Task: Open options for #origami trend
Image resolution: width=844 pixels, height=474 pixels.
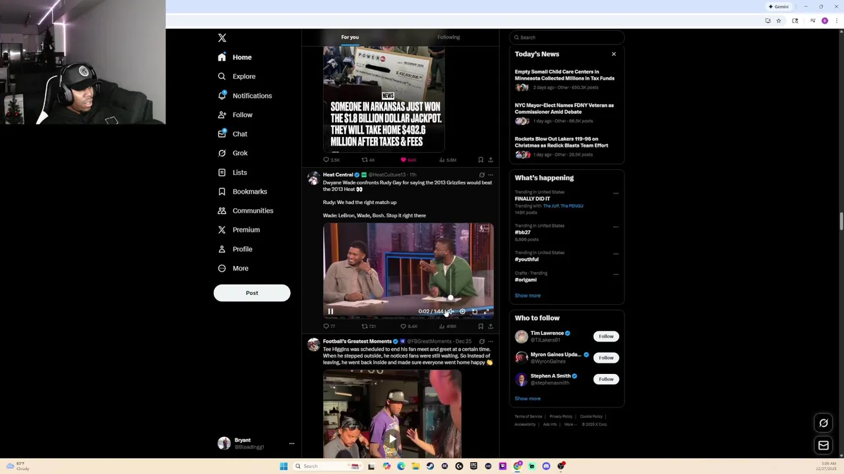Action: (x=616, y=275)
